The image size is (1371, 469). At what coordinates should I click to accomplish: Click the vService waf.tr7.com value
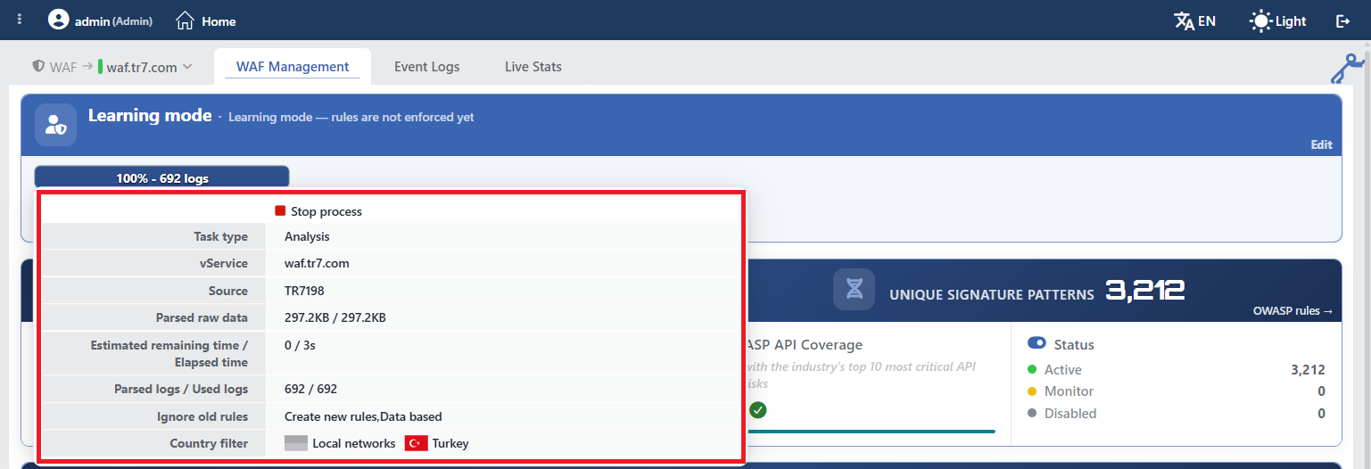(317, 264)
